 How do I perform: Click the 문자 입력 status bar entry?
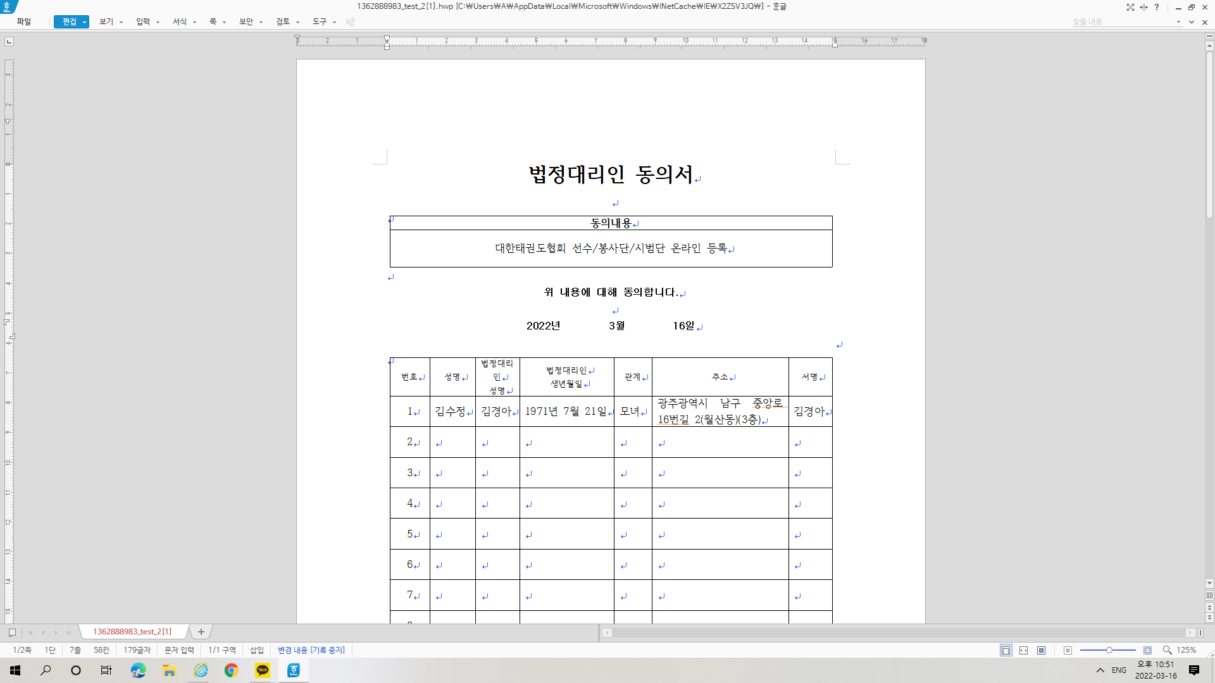pyautogui.click(x=179, y=650)
